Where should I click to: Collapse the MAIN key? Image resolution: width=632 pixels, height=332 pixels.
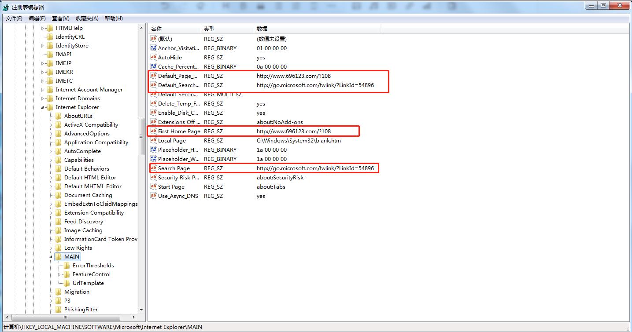[x=51, y=257]
